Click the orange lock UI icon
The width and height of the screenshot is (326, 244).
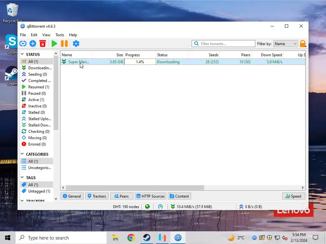tap(303, 44)
